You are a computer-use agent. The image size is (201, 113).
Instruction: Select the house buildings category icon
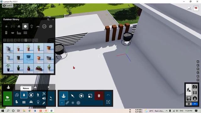[19, 26]
